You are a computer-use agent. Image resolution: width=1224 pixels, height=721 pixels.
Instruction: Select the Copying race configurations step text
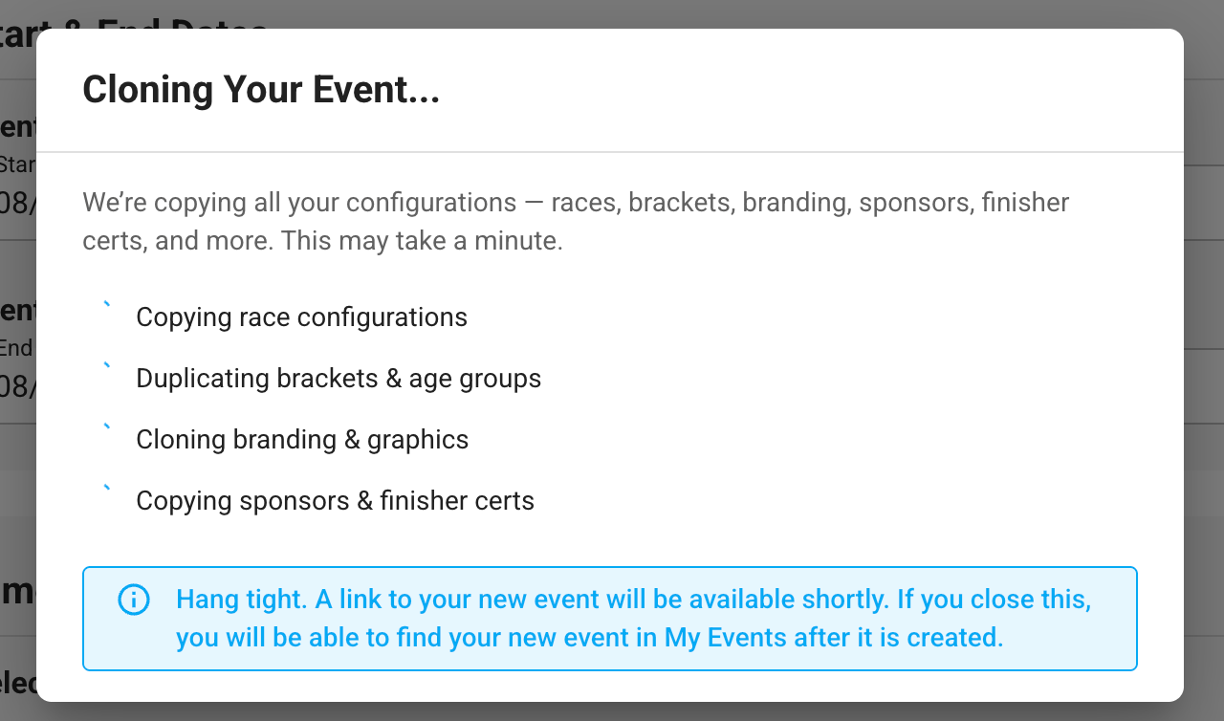tap(301, 317)
